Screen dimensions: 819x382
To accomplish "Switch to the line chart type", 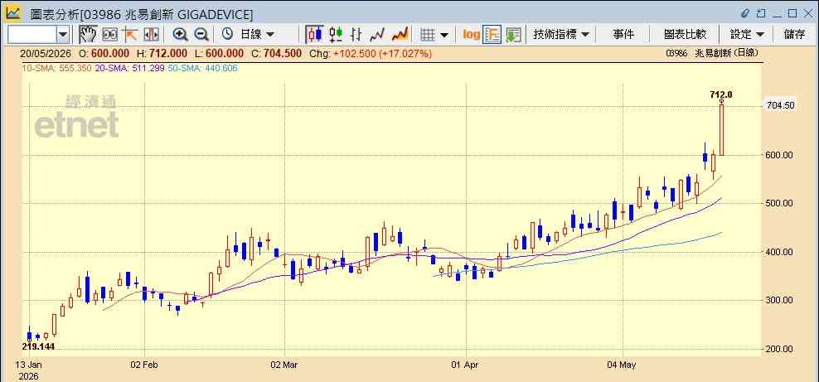I will 377,35.
